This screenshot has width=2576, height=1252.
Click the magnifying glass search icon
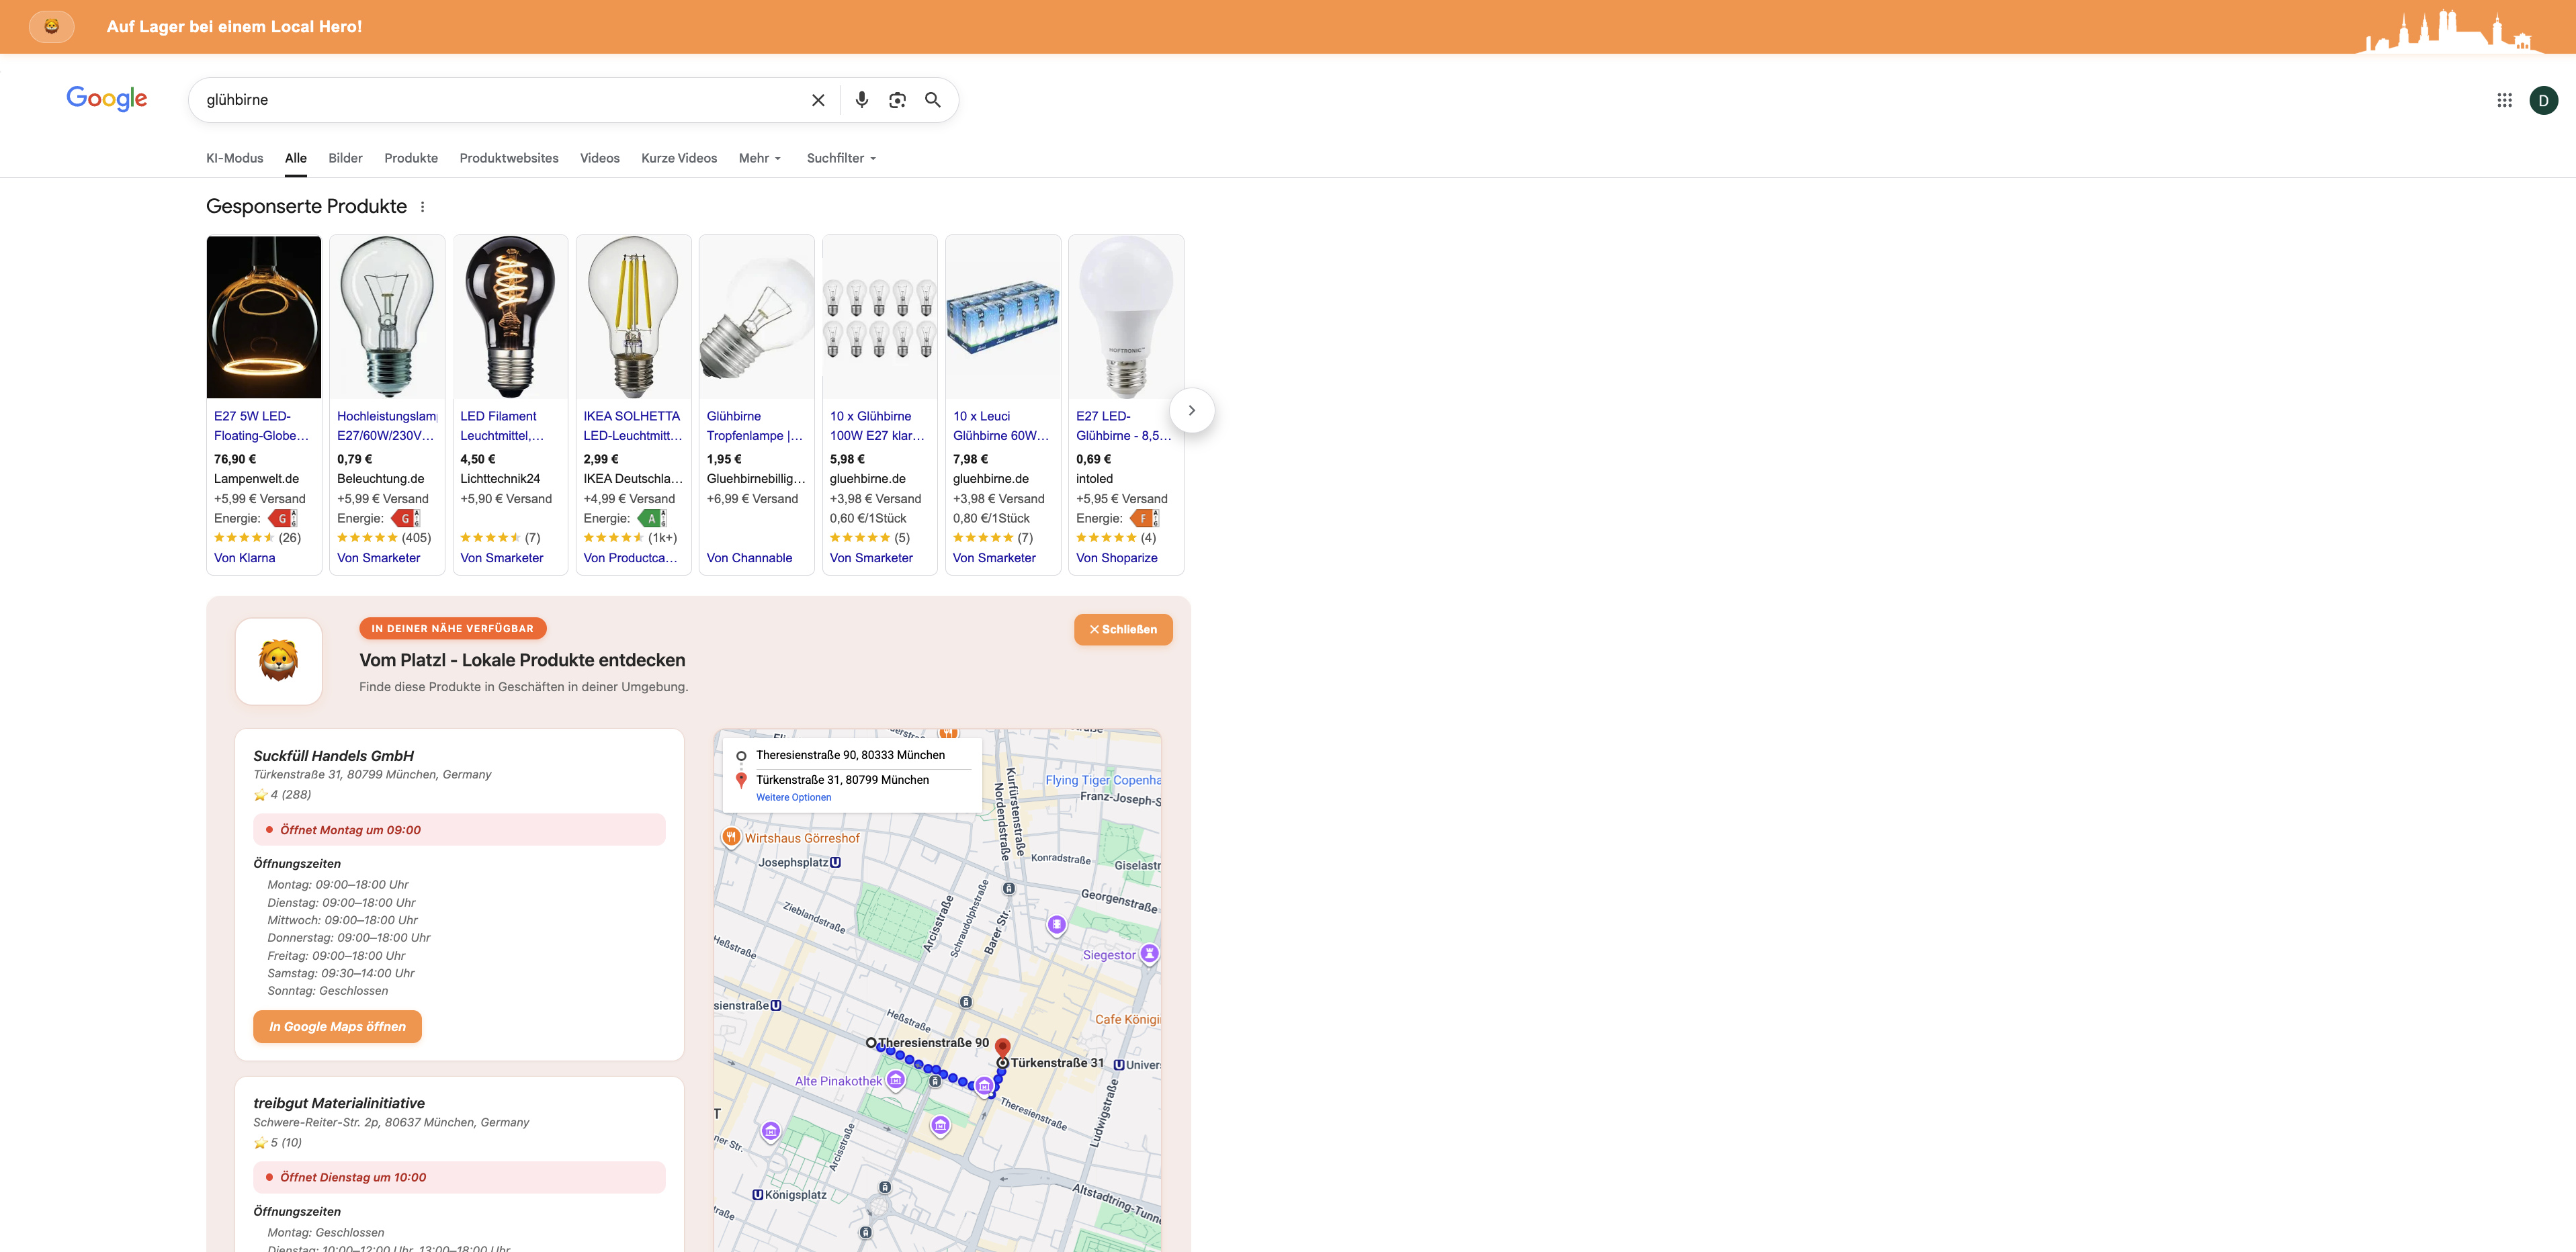(932, 100)
